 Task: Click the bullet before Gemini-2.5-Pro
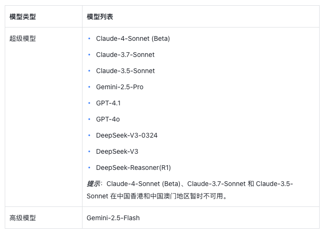[x=89, y=87]
